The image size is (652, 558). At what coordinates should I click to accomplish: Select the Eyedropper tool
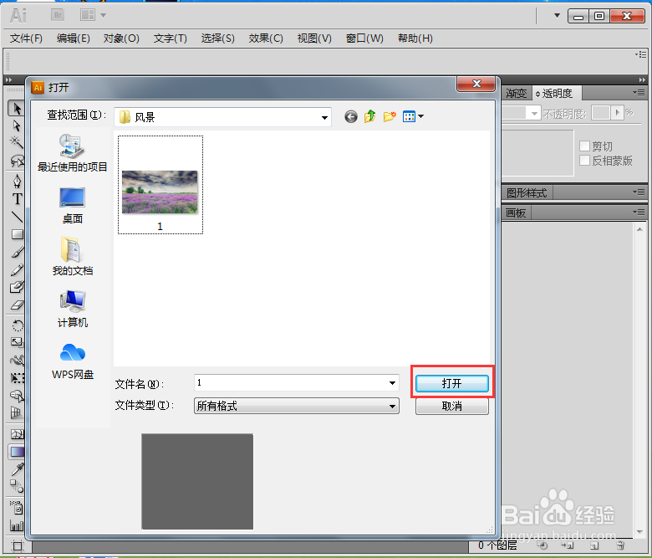coord(17,469)
